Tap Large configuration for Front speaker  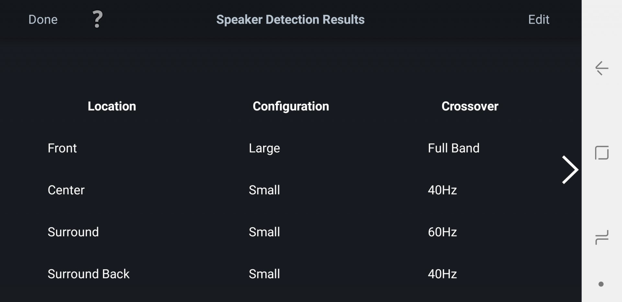264,148
